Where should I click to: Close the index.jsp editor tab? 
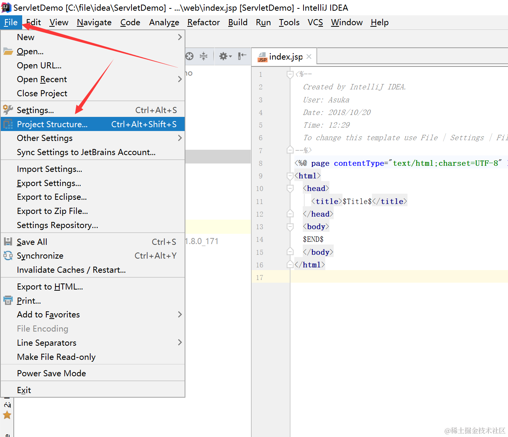[309, 57]
